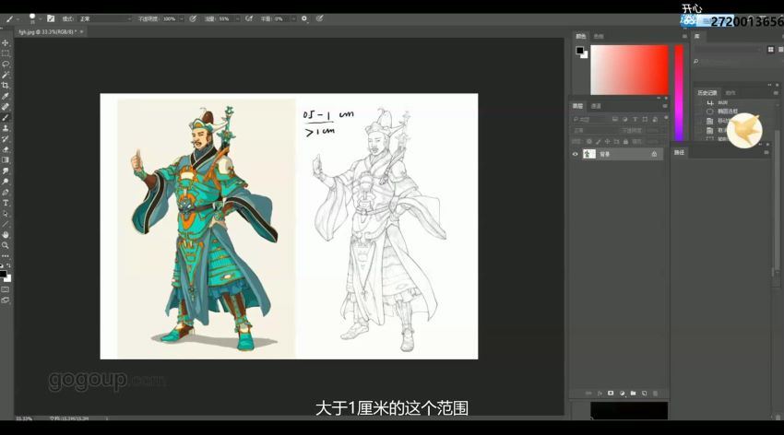The width and height of the screenshot is (784, 435).
Task: Click the background color swatch in toolbox
Action: (7, 278)
